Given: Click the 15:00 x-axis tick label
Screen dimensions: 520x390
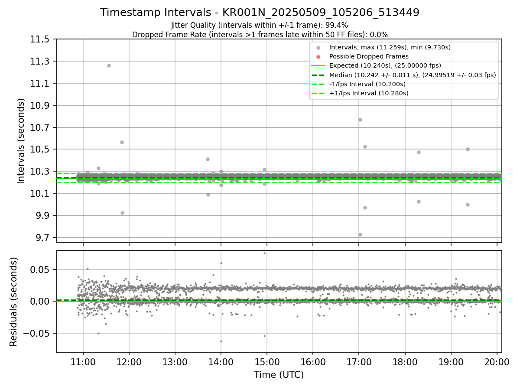Looking at the screenshot, I should (267, 362).
